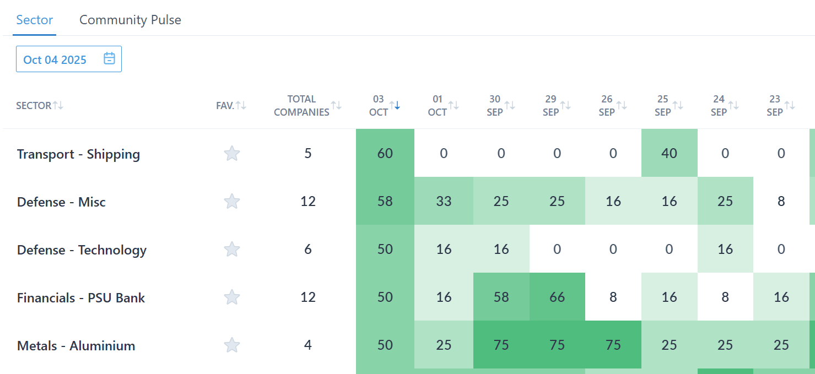
Task: Mark Financials - PSU Bank as favorite
Action: (232, 297)
